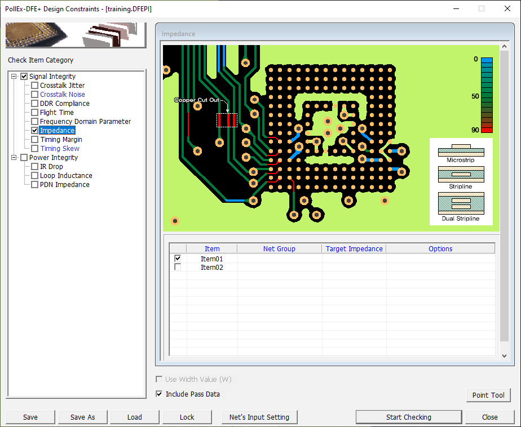
Task: Click the Point Tool button
Action: [x=488, y=395]
